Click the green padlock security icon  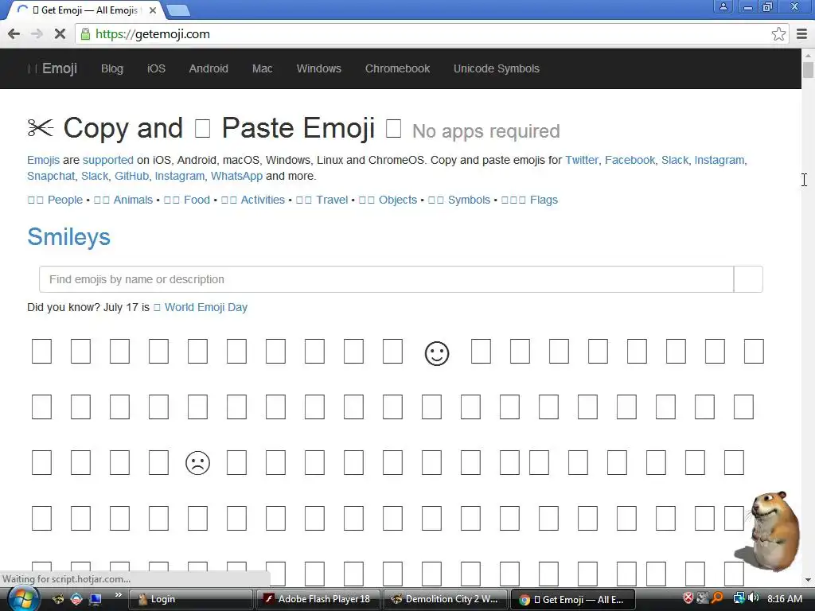coord(84,34)
